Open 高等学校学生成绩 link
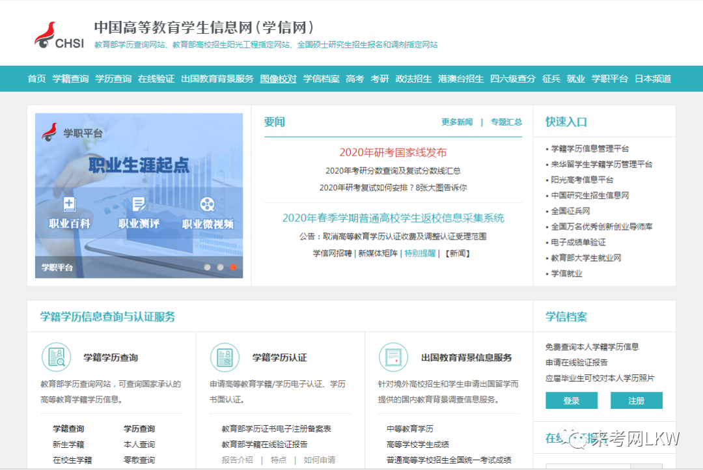This screenshot has height=470, width=703. pyautogui.click(x=417, y=445)
